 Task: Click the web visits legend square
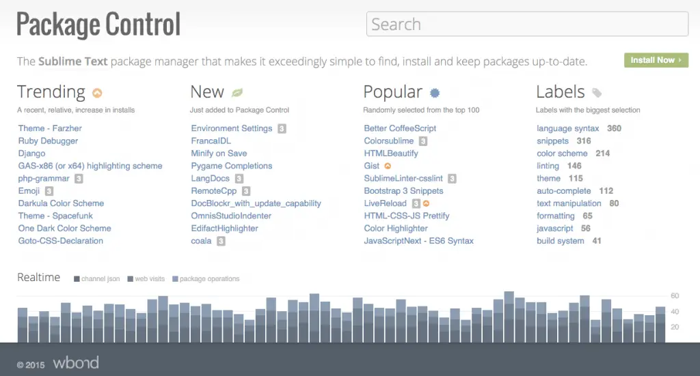point(131,279)
